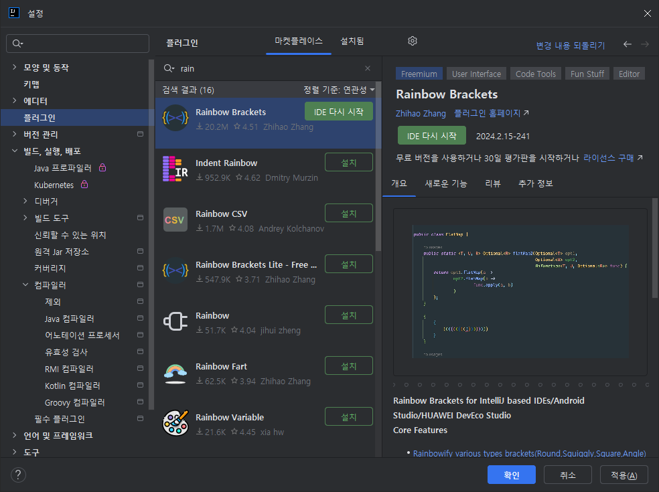Expand the 언어 및 프레임워크 tree node

pyautogui.click(x=15, y=435)
